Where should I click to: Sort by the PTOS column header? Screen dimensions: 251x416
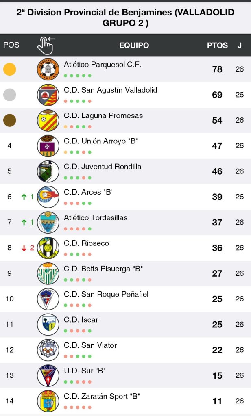[x=217, y=45]
